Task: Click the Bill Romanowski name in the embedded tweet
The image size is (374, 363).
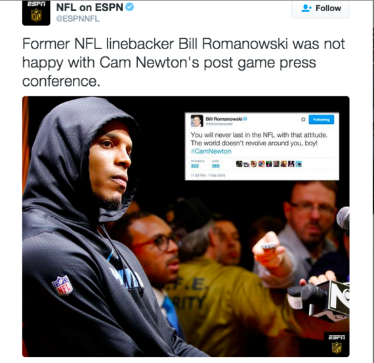Action: coord(224,119)
